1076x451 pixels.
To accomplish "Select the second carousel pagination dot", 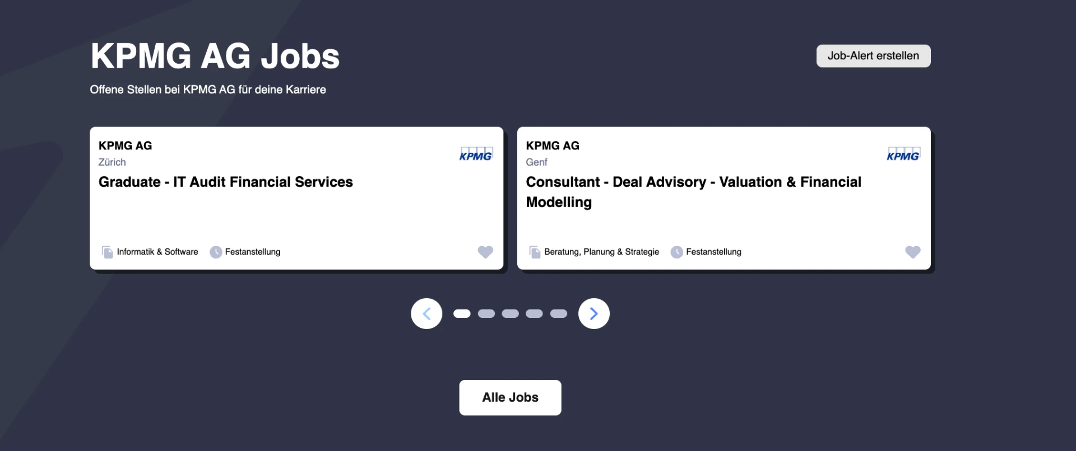I will pos(486,313).
